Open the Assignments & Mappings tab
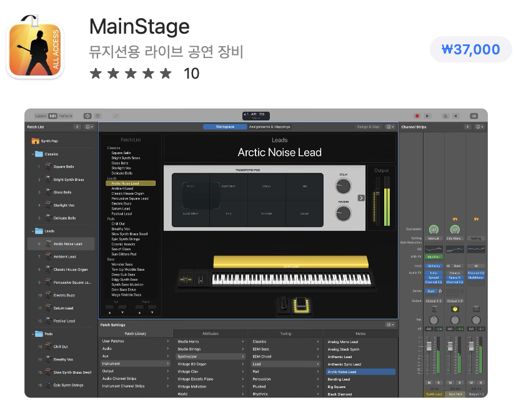This screenshot has height=413, width=521. click(x=269, y=127)
